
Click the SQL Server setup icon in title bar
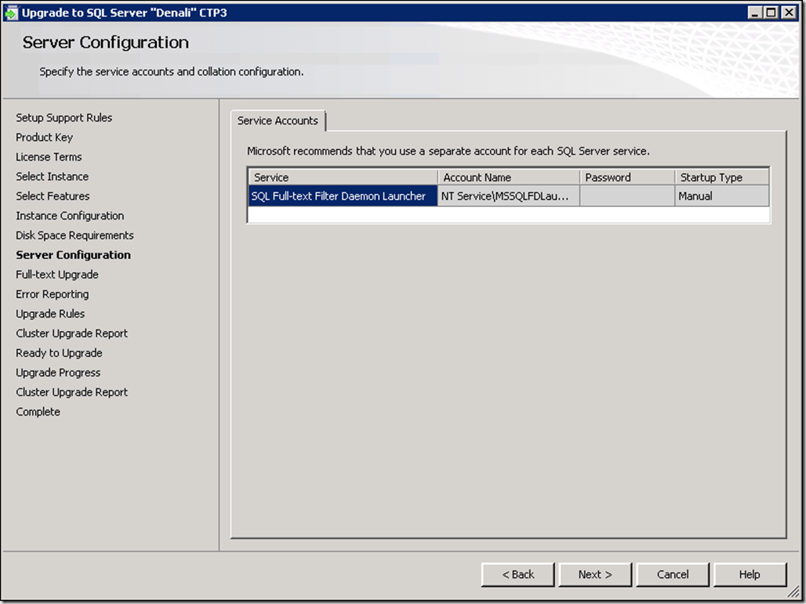pyautogui.click(x=11, y=13)
